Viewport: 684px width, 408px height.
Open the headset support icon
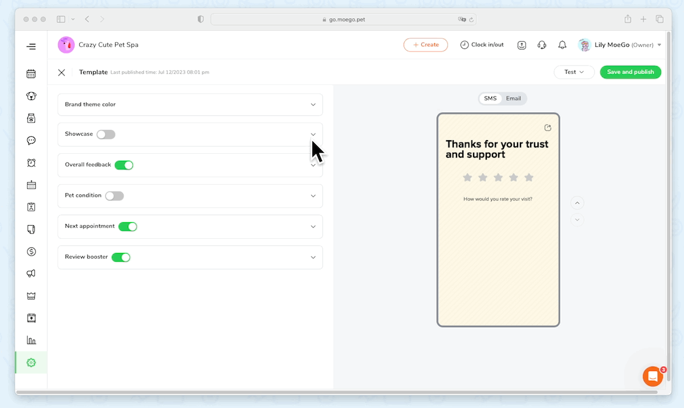click(x=542, y=45)
